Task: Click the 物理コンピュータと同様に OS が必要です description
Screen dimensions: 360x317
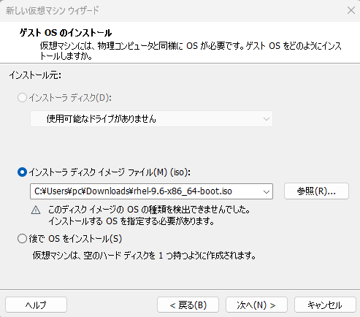Action: click(191, 51)
